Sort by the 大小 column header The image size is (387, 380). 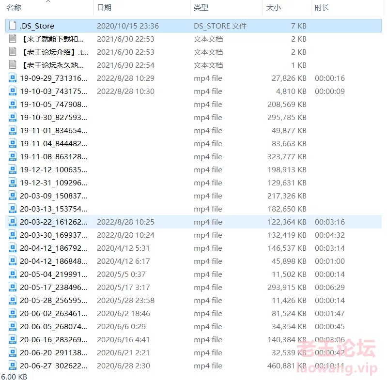point(274,8)
